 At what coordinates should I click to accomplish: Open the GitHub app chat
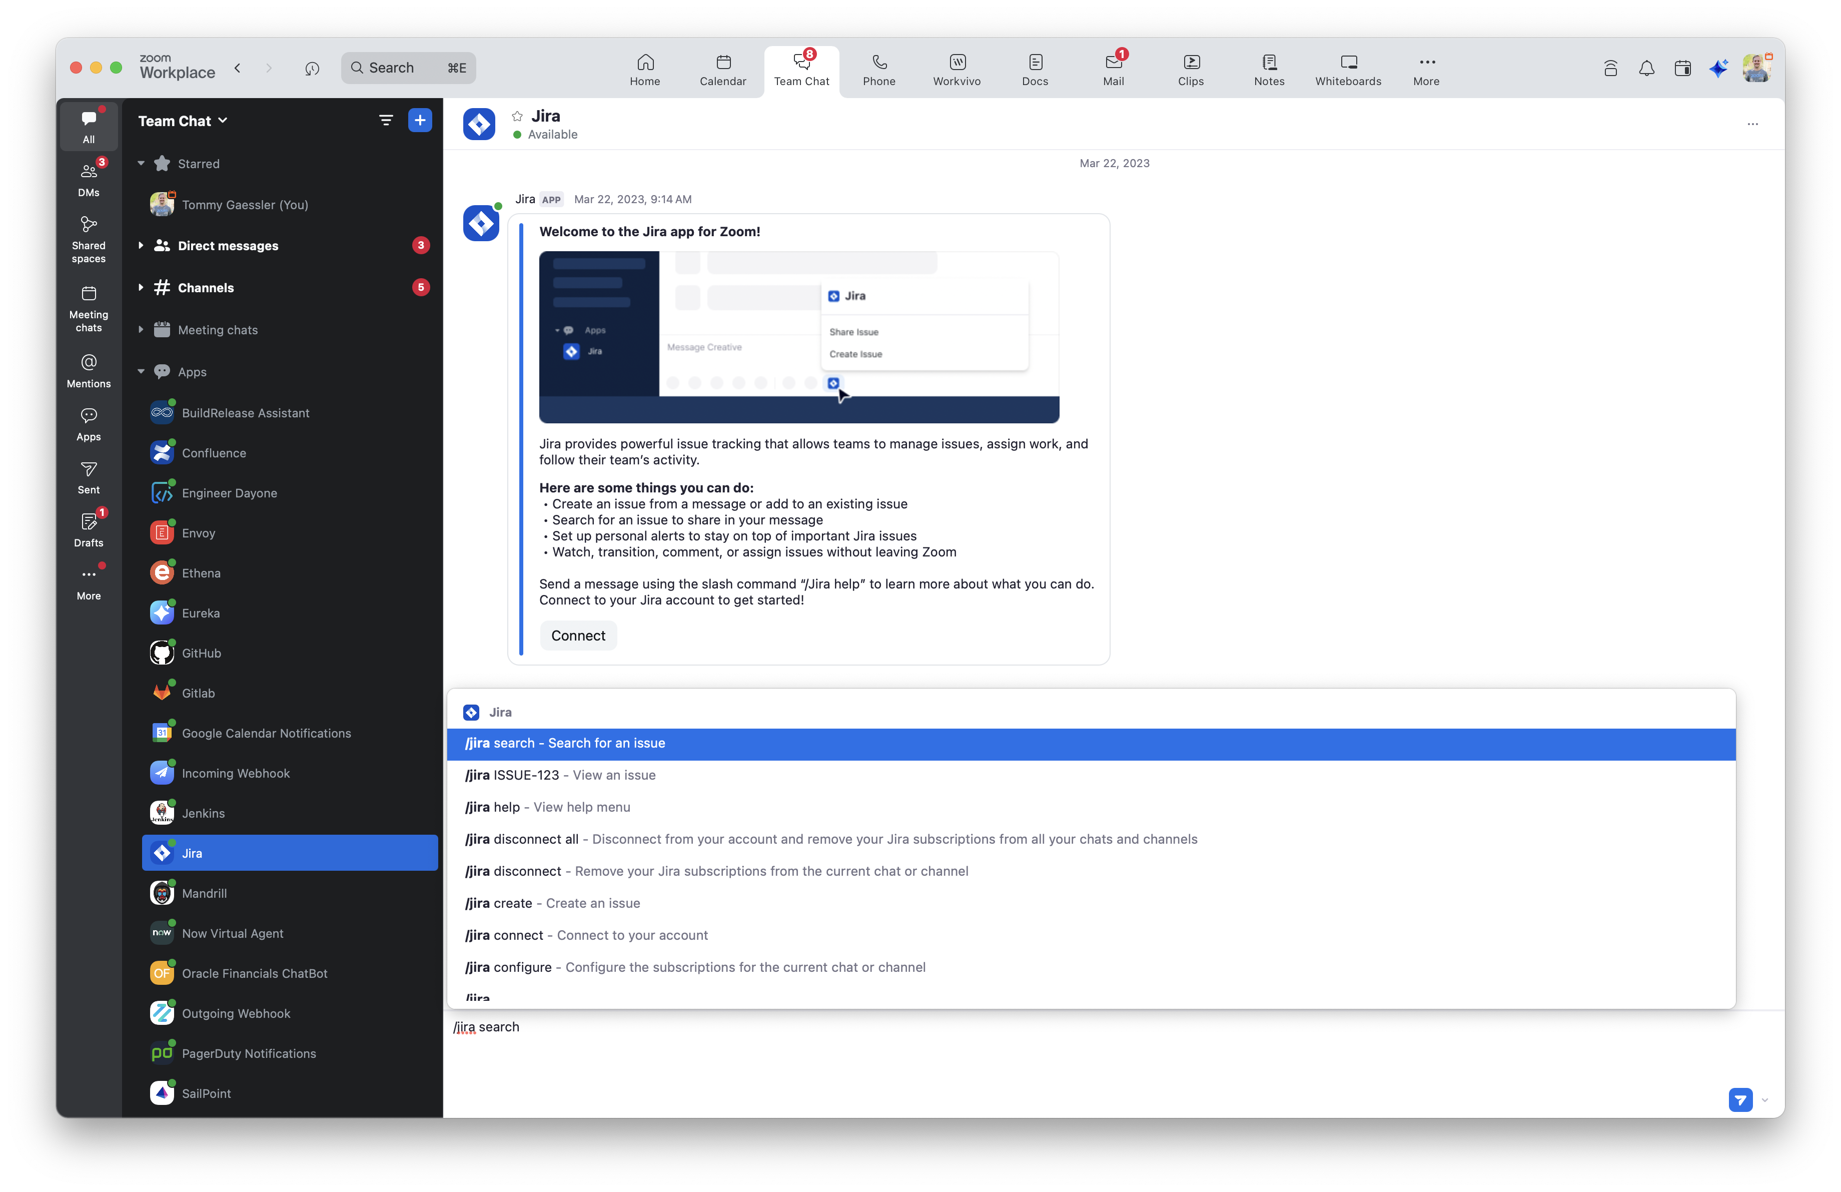point(201,653)
